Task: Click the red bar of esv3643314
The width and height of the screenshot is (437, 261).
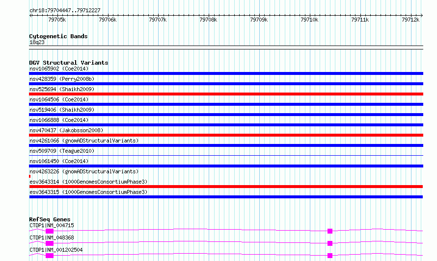Action: tap(226, 187)
